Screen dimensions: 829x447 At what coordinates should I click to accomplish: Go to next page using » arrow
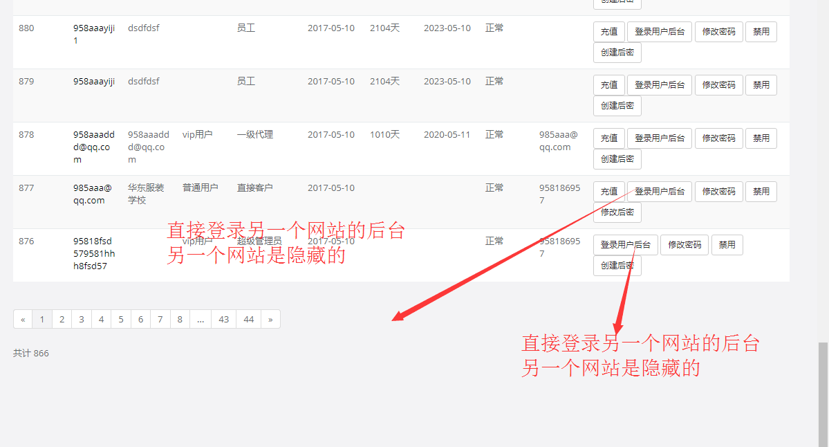click(x=270, y=319)
